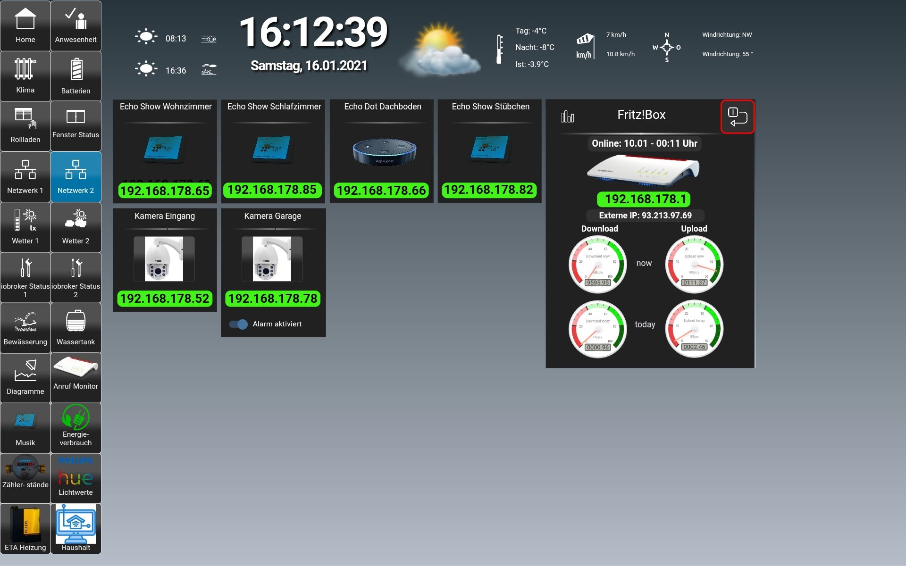Open the Kamera Eingang camera thumbnail

pos(164,259)
